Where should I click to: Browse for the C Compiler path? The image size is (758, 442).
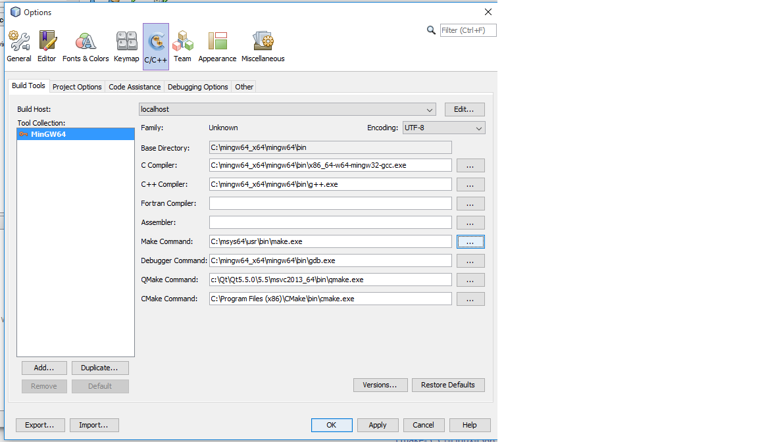[470, 166]
